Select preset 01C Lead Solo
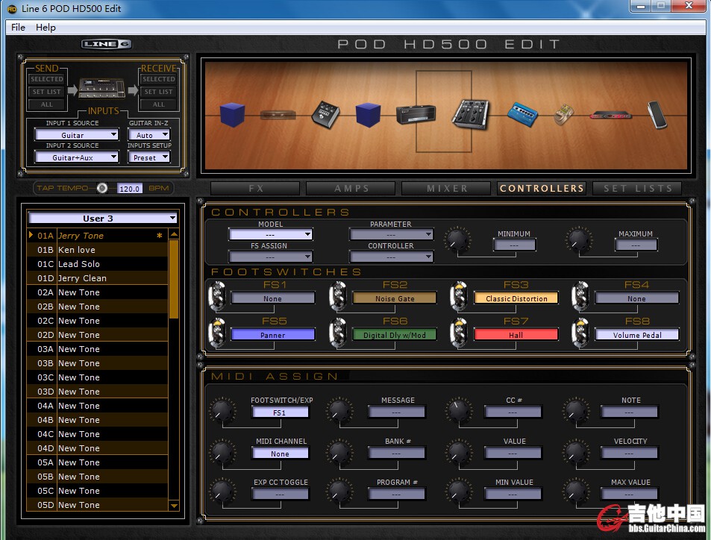Viewport: 711px width, 540px height. coord(97,264)
